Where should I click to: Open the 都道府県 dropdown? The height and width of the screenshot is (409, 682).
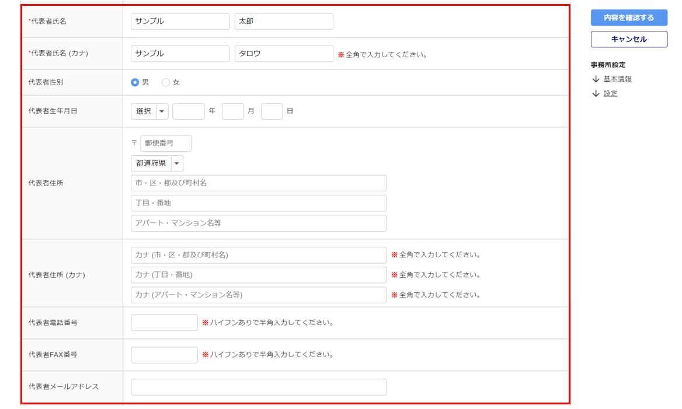pyautogui.click(x=157, y=163)
